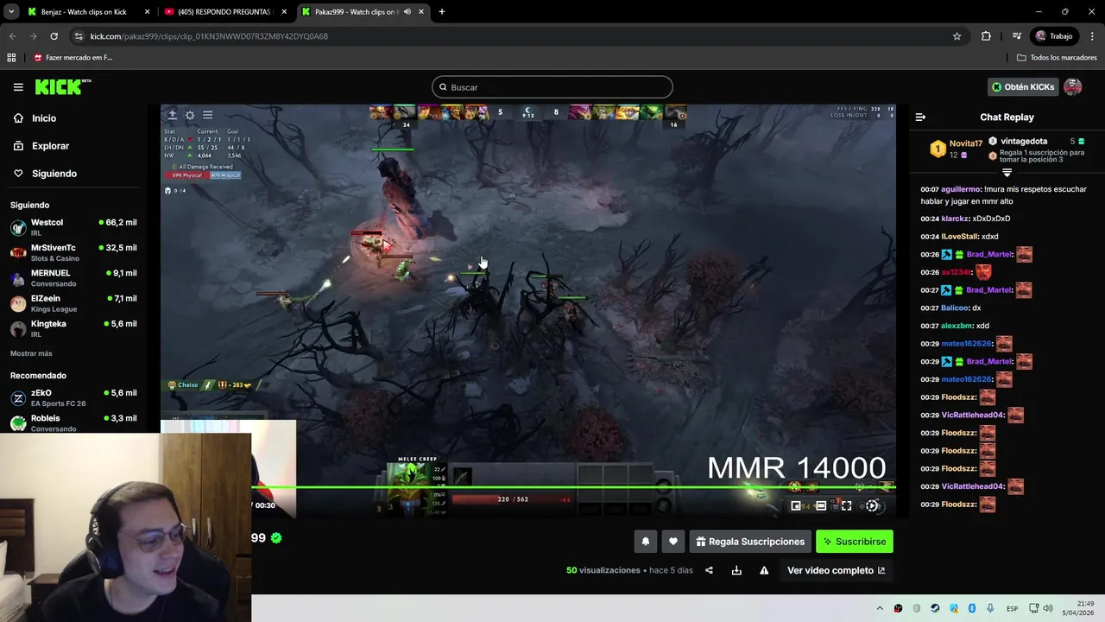
Task: Like the clip with the heart
Action: tap(673, 542)
